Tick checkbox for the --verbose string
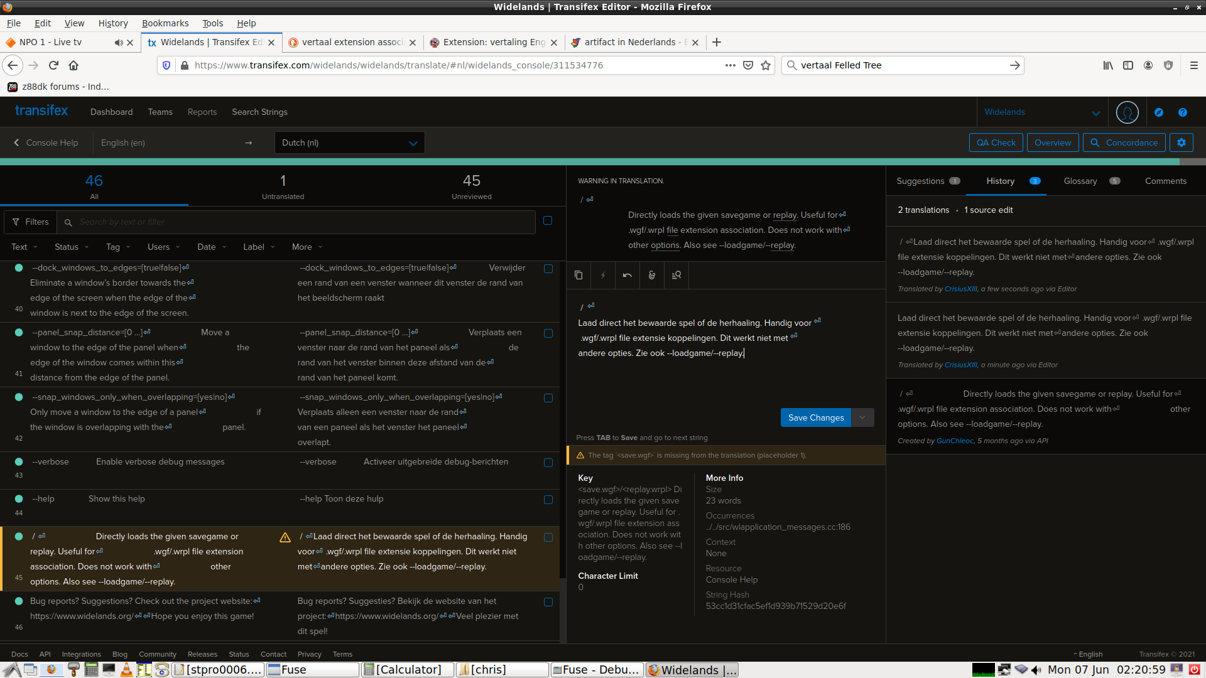The width and height of the screenshot is (1206, 678). click(548, 463)
